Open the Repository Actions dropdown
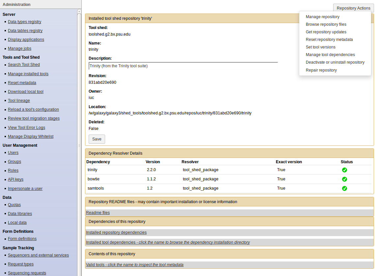Image resolution: width=377 pixels, height=276 pixels. pyautogui.click(x=353, y=8)
